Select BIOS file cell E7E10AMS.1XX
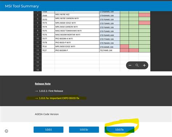Viewport: 172px width, 137px height. 110,46
